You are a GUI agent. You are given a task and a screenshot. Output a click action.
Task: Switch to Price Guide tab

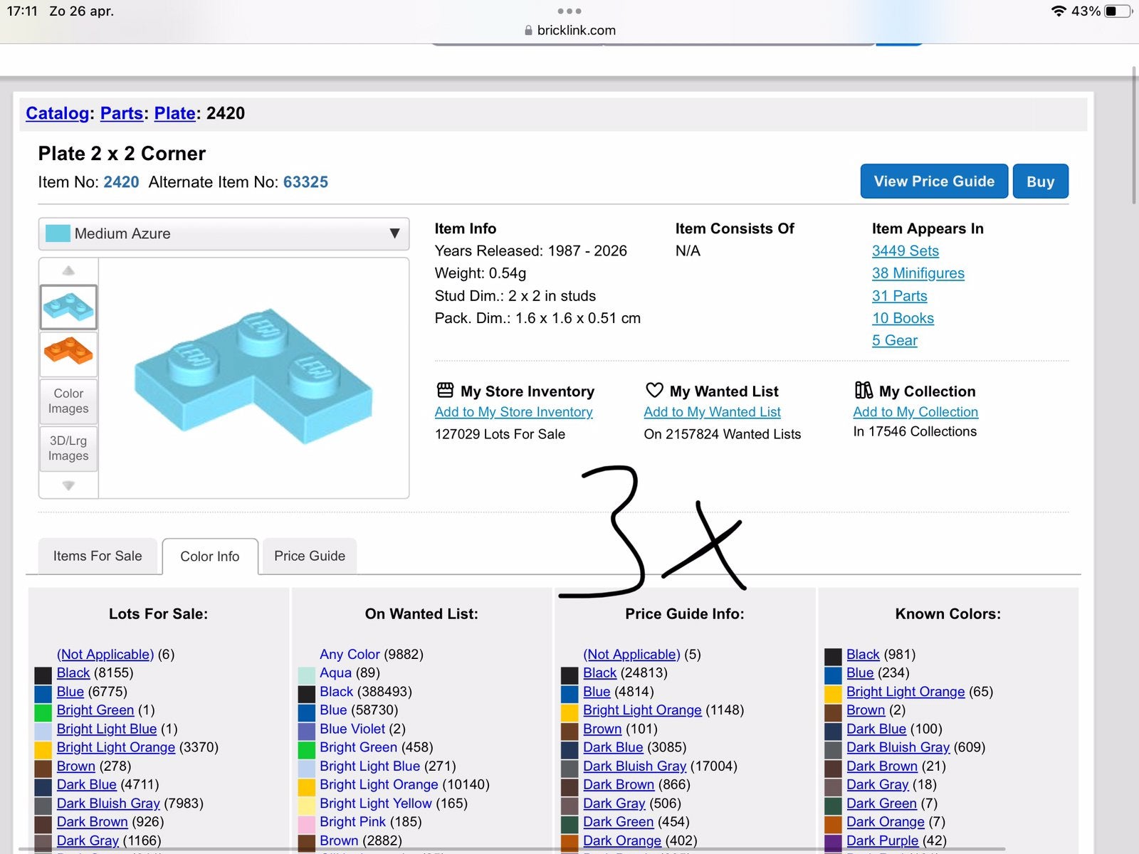(x=310, y=556)
